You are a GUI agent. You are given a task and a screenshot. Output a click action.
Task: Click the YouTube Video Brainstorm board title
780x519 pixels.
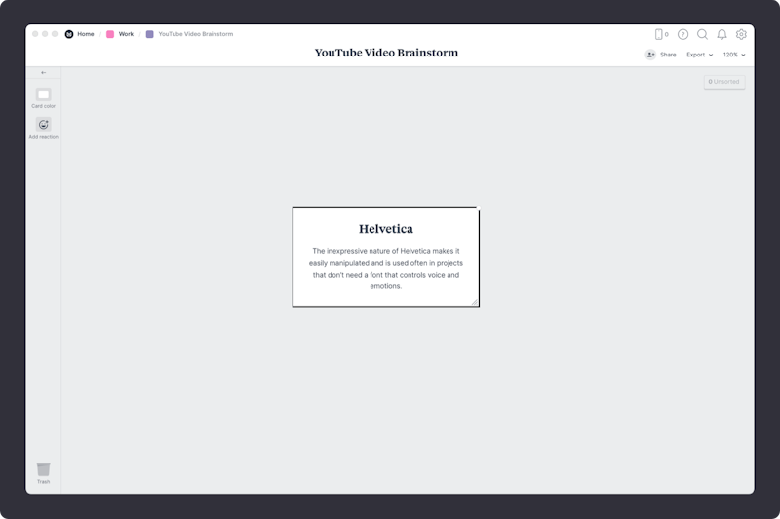(386, 53)
